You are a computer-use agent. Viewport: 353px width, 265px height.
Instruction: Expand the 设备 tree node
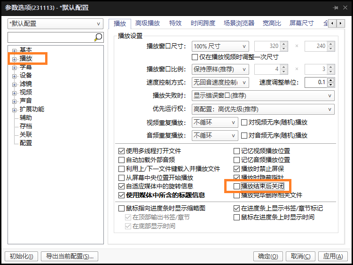pos(15,76)
